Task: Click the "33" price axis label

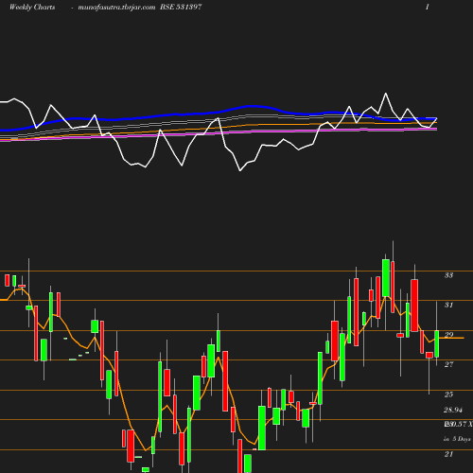Action: [x=448, y=275]
